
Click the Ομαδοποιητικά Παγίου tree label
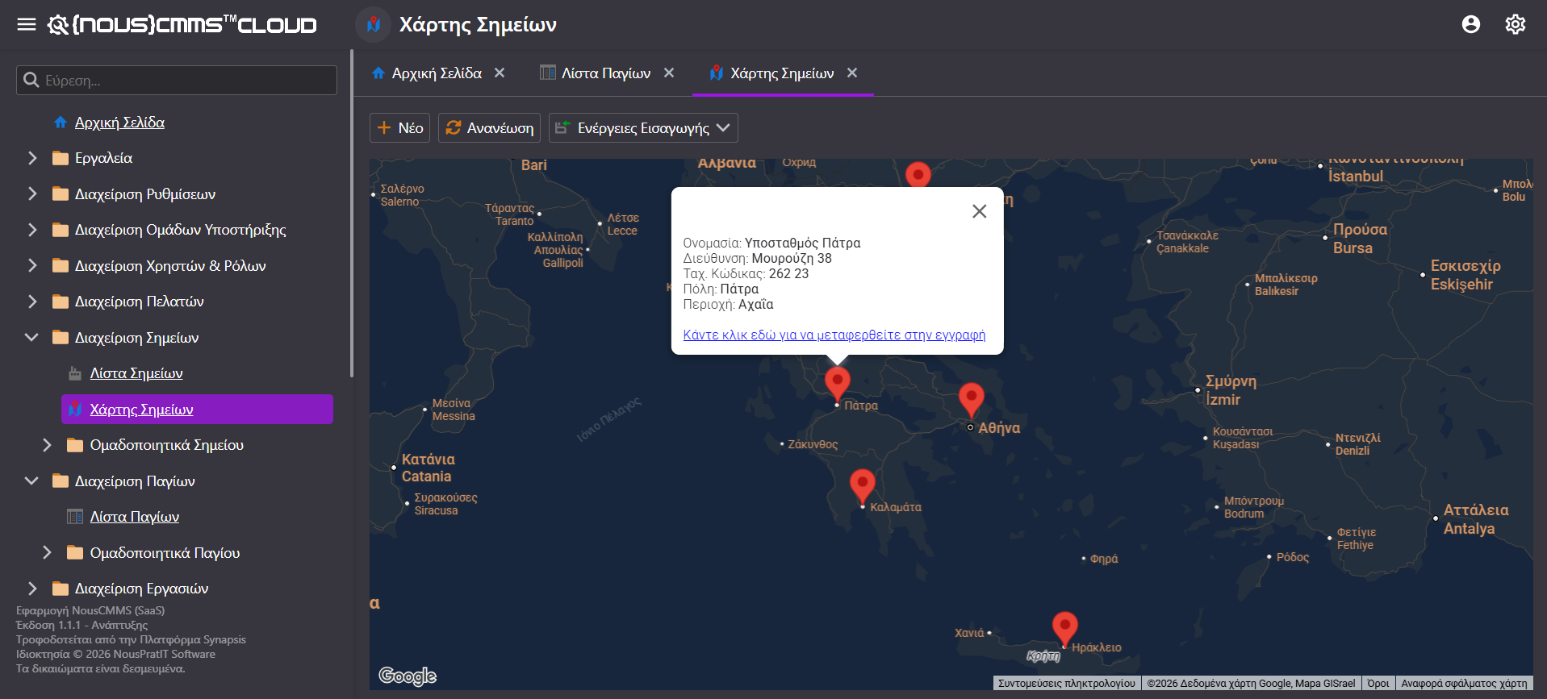point(165,553)
